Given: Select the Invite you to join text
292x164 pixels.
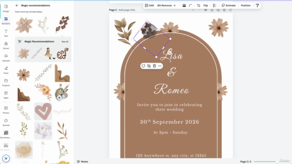Looking at the screenshot, I should (169, 107).
